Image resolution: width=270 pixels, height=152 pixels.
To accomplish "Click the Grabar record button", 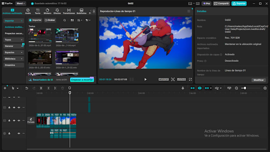I will pyautogui.click(x=50, y=20).
